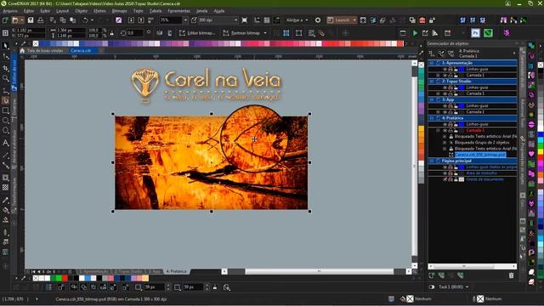544x306 pixels.
Task: Click the rotation angle input field
Action: tap(134, 33)
